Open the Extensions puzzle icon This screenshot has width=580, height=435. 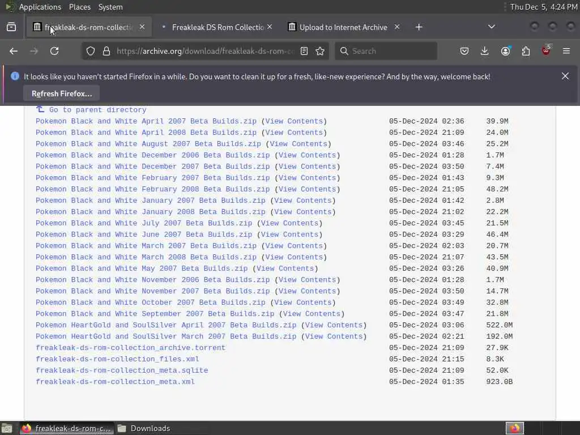pyautogui.click(x=526, y=51)
